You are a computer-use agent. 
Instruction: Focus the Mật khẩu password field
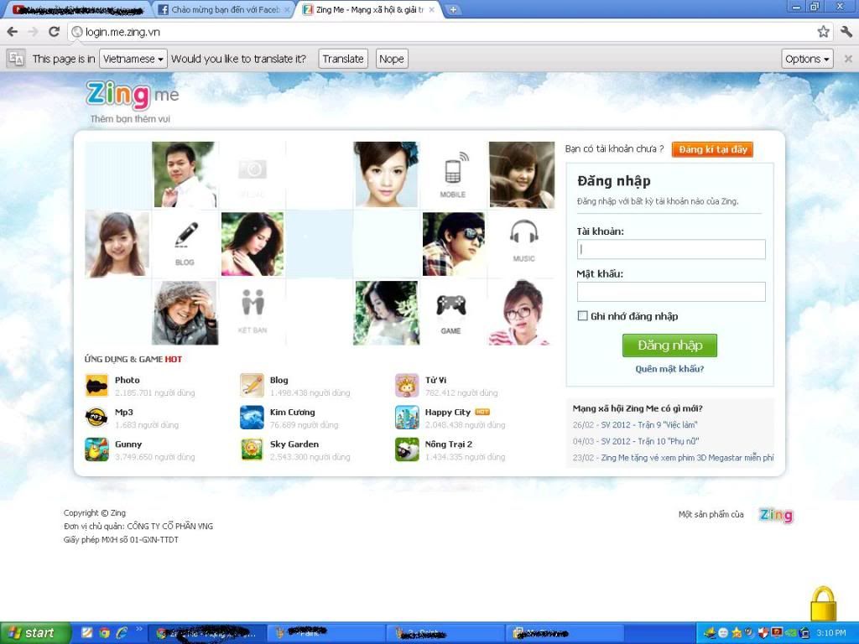(671, 292)
